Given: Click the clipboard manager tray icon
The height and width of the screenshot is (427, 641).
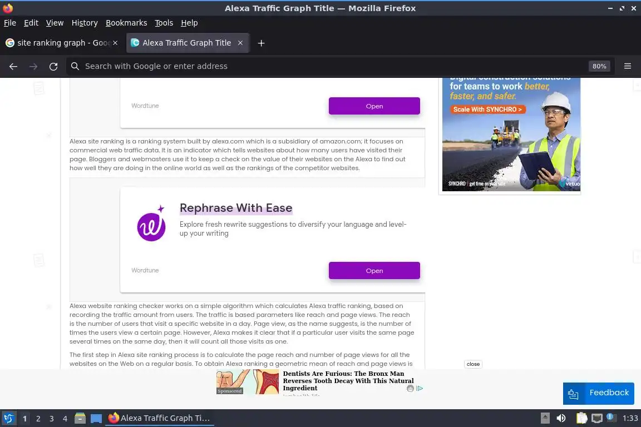Looking at the screenshot, I should click(581, 418).
